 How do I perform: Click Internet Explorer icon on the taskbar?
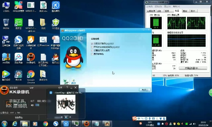tap(15, 124)
